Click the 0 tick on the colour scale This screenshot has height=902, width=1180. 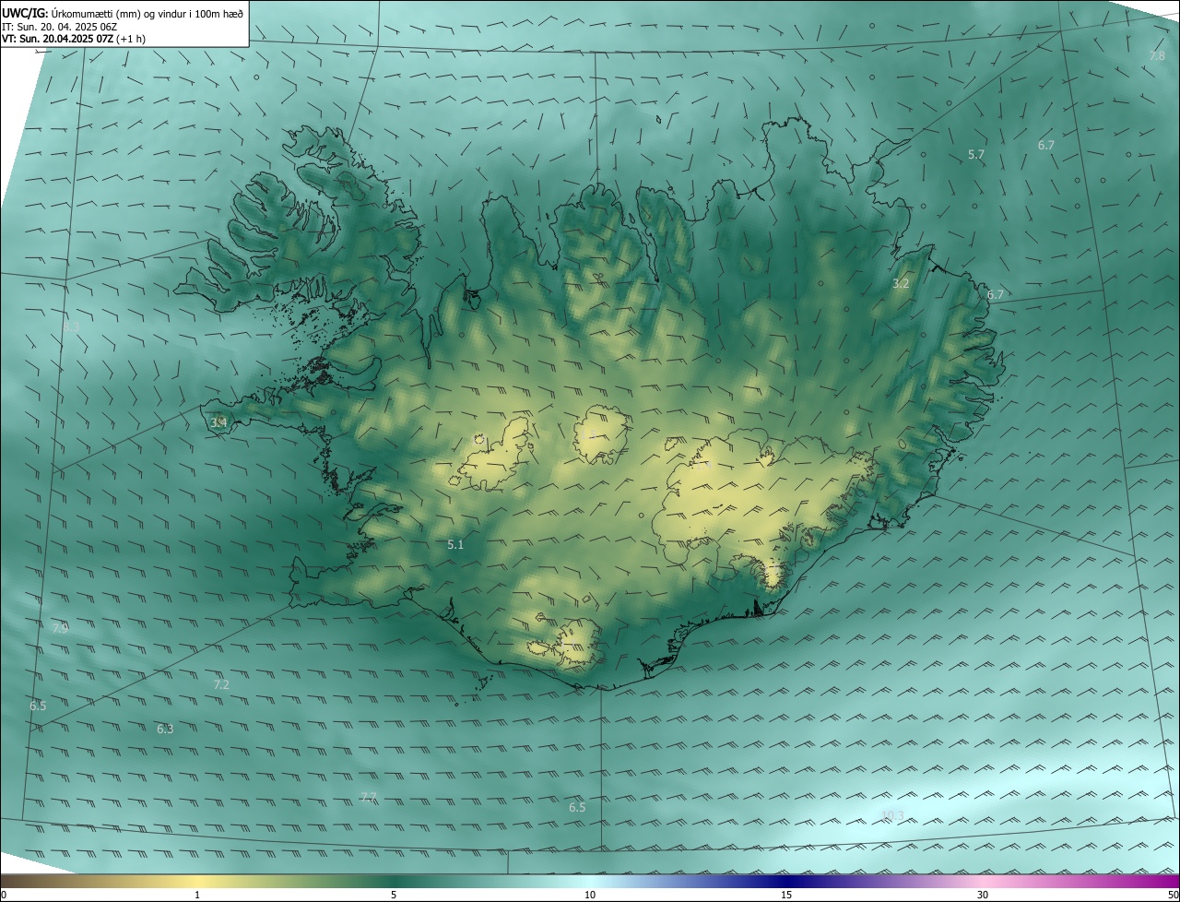click(4, 895)
